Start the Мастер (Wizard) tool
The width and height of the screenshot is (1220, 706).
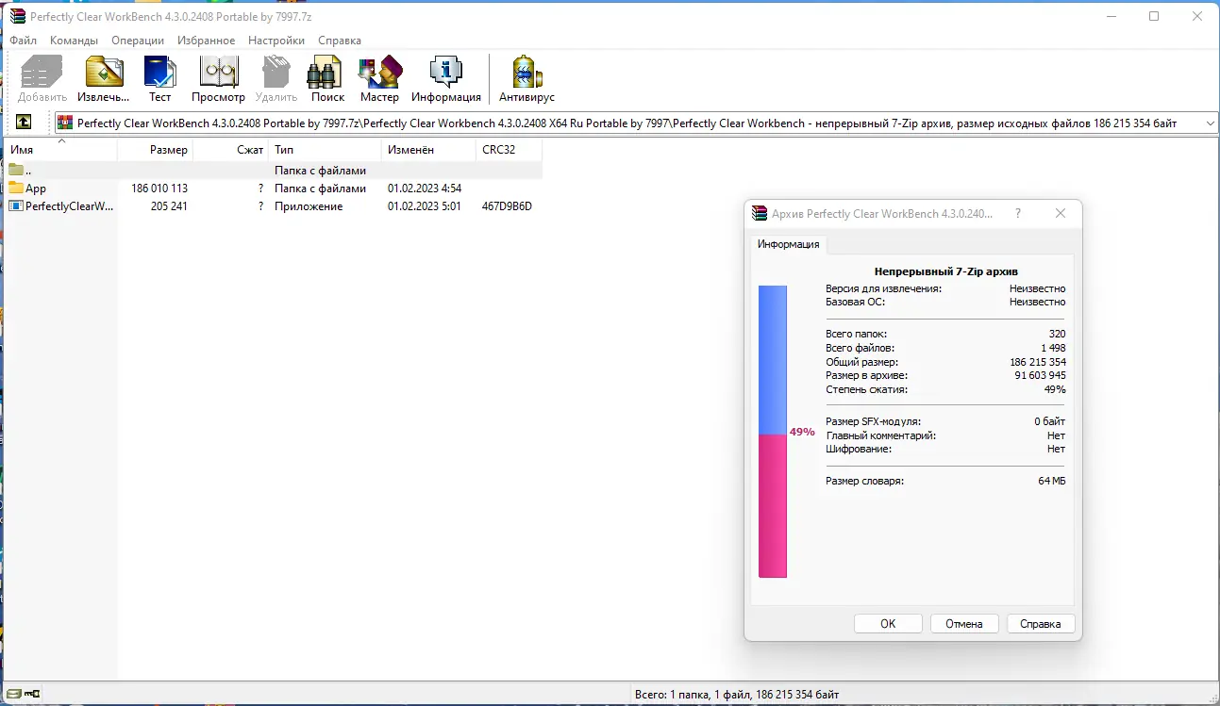(380, 72)
